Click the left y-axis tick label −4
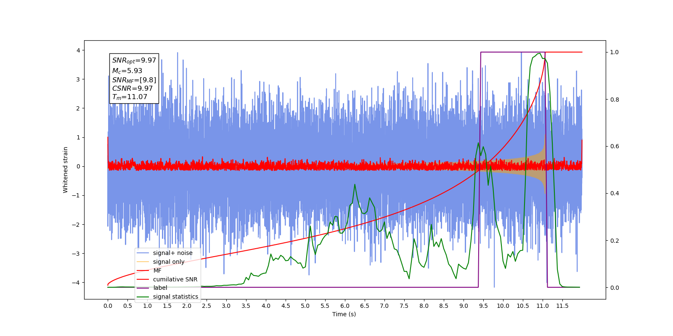This screenshot has height=336, width=673. click(76, 283)
